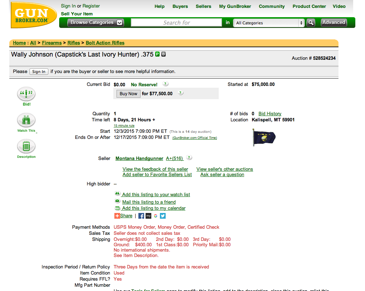Click help icon next to No Reserve
The width and height of the screenshot is (365, 291).
pos(165,84)
